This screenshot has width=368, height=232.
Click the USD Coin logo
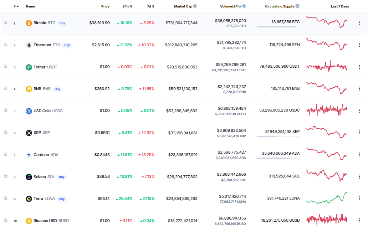click(x=29, y=111)
